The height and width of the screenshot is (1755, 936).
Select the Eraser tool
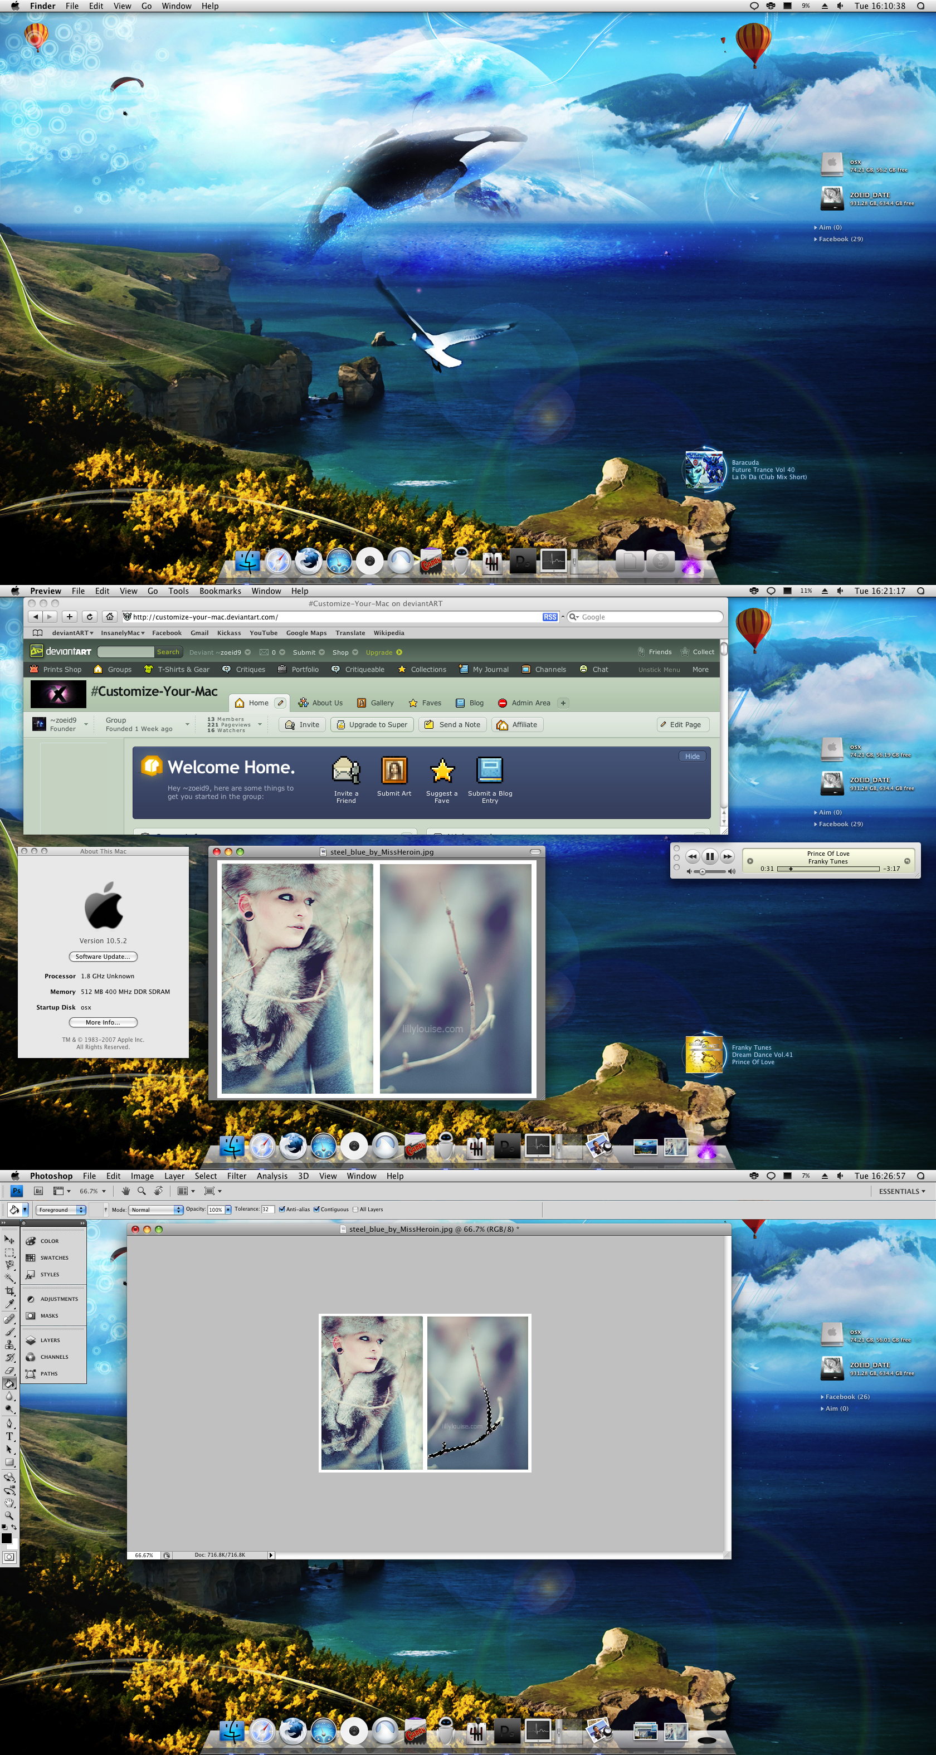[9, 1370]
